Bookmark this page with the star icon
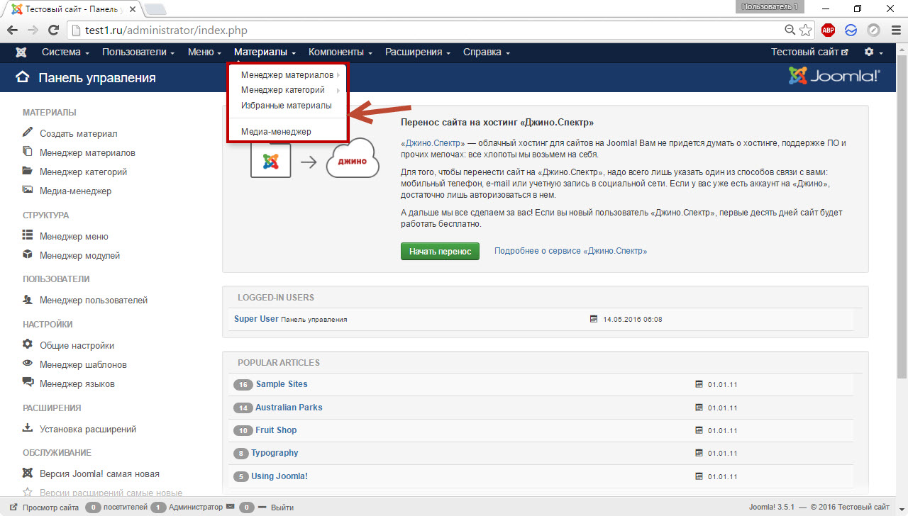 tap(806, 30)
